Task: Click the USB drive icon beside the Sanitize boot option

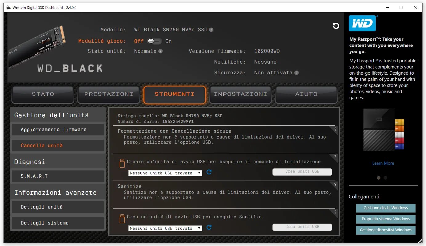Action: point(122,218)
